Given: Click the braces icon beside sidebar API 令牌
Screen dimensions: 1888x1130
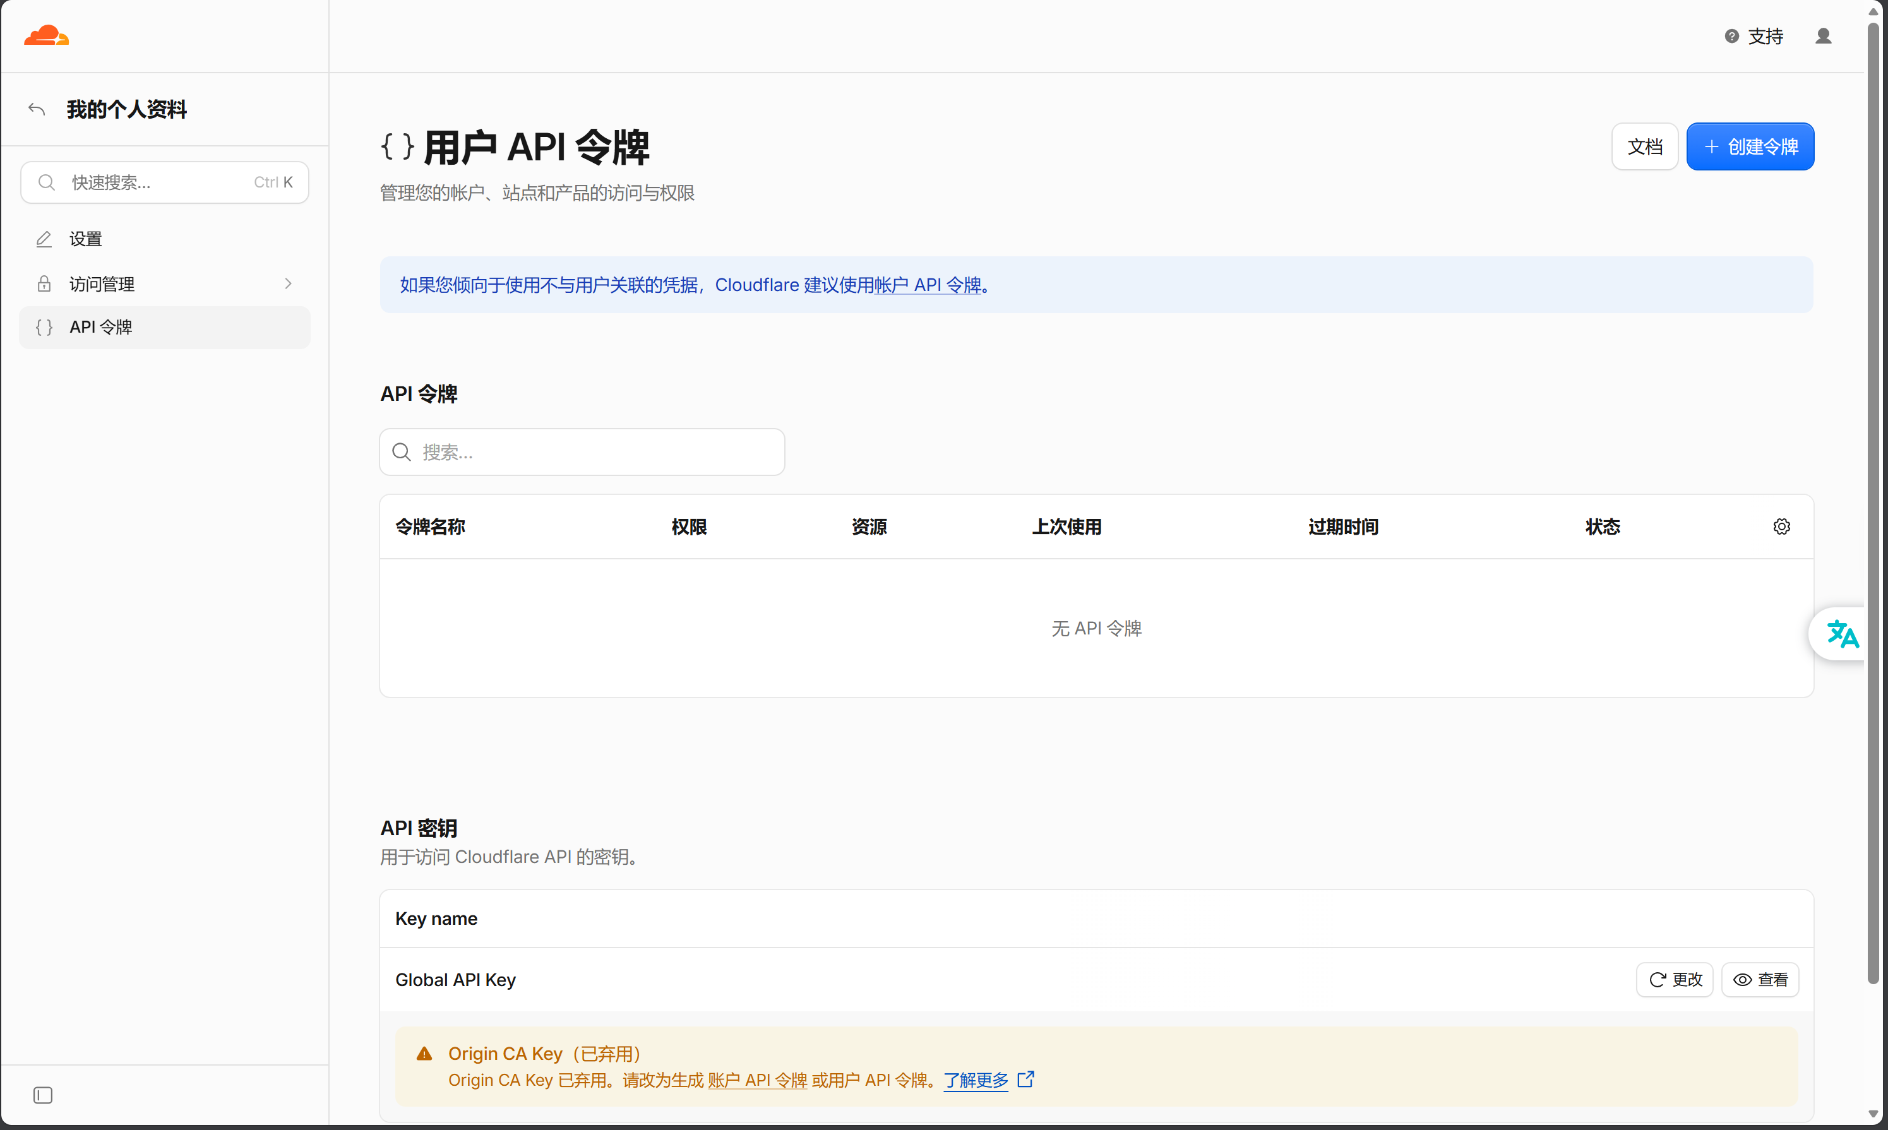Looking at the screenshot, I should point(44,328).
